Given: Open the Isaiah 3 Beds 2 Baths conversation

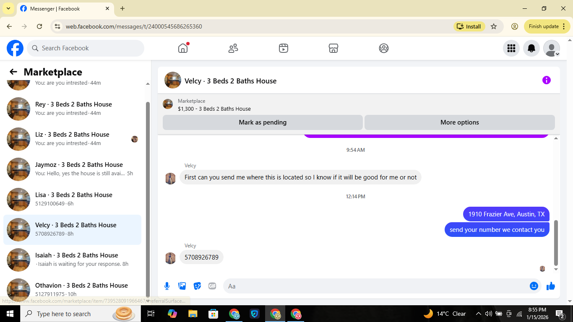Looking at the screenshot, I should pyautogui.click(x=72, y=260).
